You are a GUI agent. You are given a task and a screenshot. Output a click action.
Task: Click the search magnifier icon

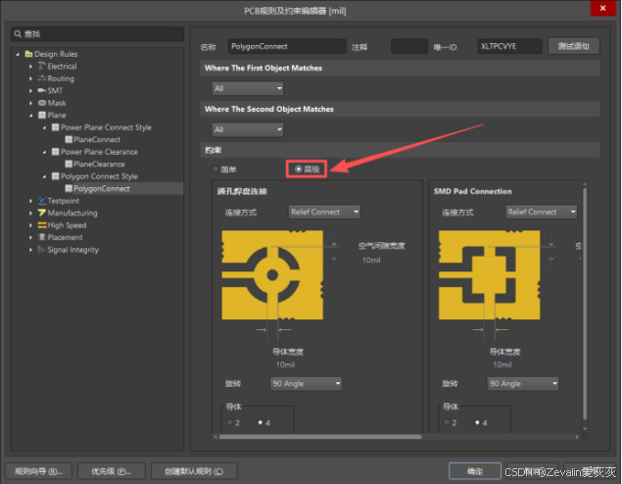coord(18,33)
